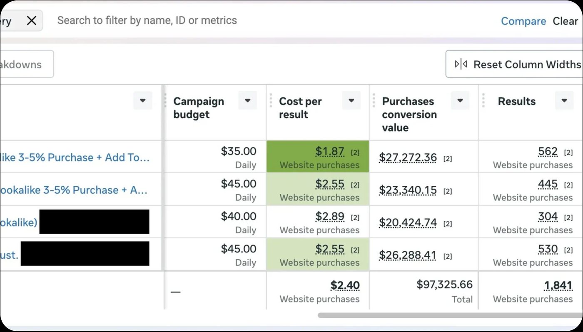The height and width of the screenshot is (332, 583).
Task: Open campaign link ending 'okalike)'
Action: tap(19, 222)
